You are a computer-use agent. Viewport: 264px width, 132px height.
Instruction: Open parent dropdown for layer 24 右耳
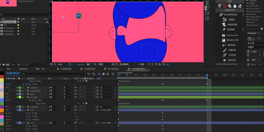click(107, 110)
